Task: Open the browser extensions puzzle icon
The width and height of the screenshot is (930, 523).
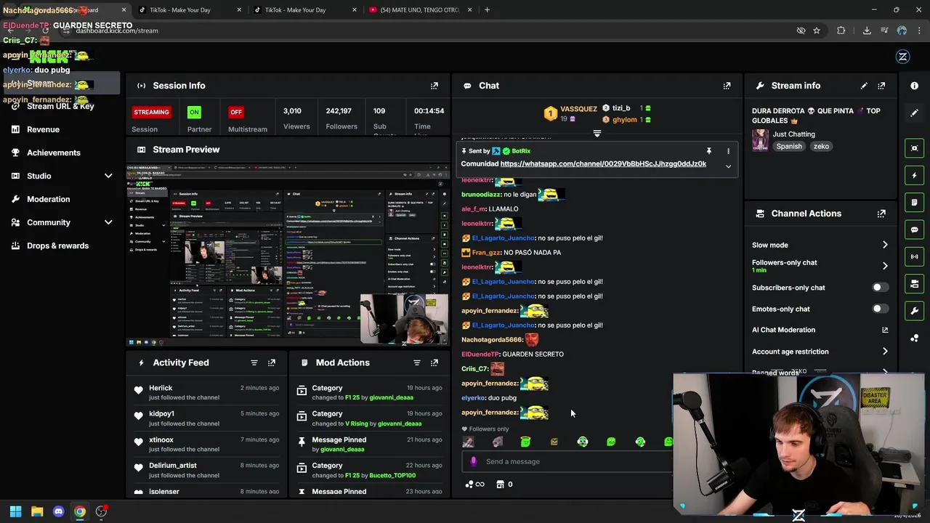Action: click(x=841, y=31)
